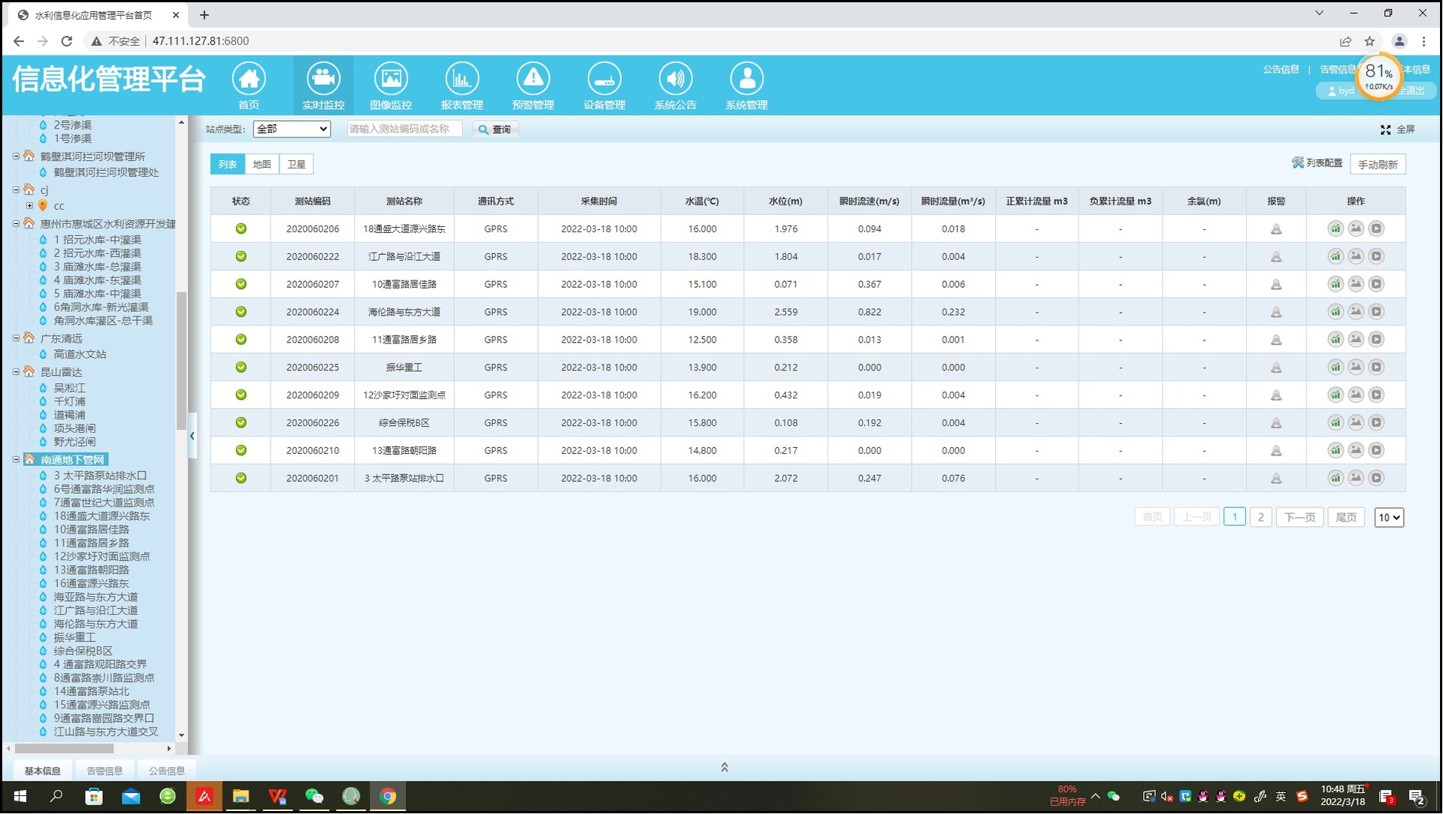Image resolution: width=1443 pixels, height=814 pixels.
Task: Open the 站点类型 dropdown
Action: pos(292,129)
